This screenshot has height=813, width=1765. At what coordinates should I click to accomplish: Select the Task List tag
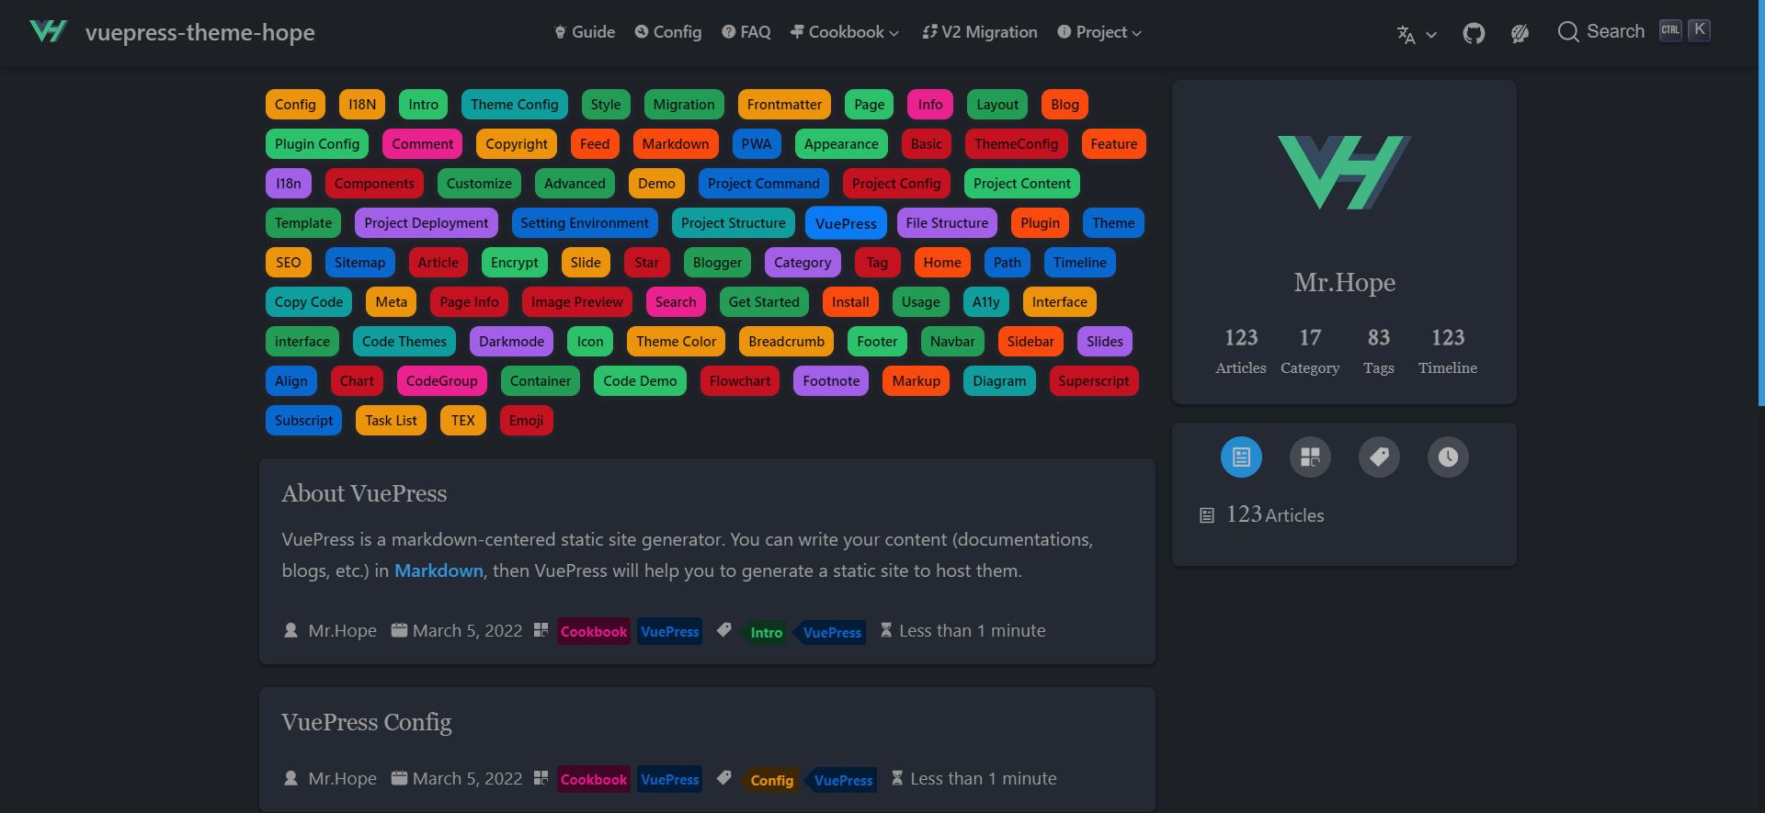(391, 421)
